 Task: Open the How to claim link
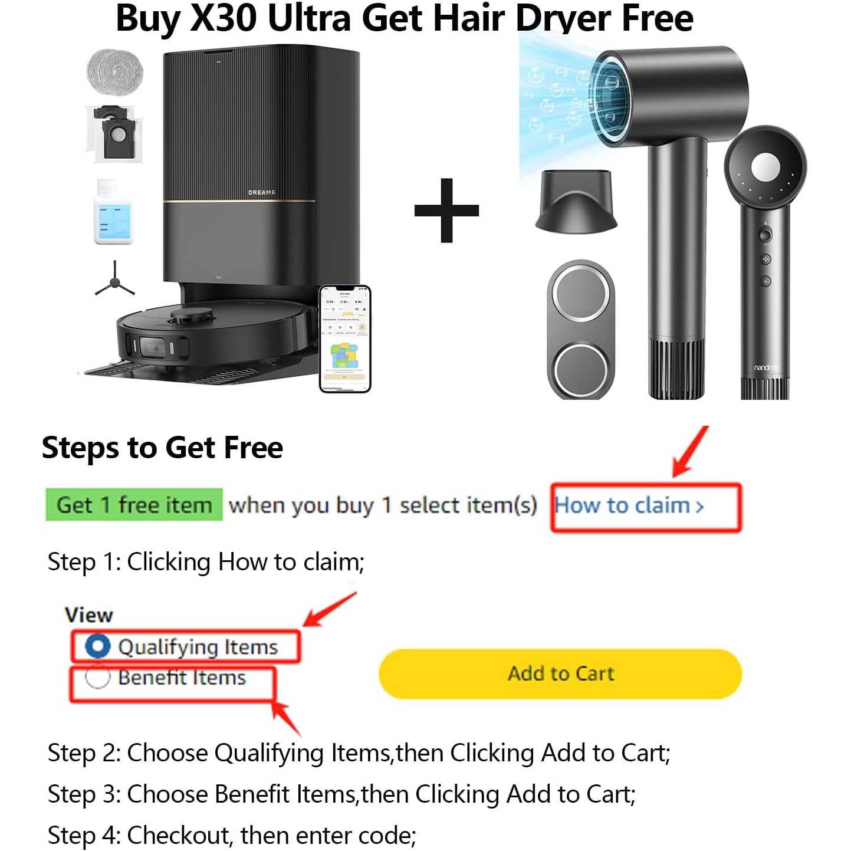[629, 505]
